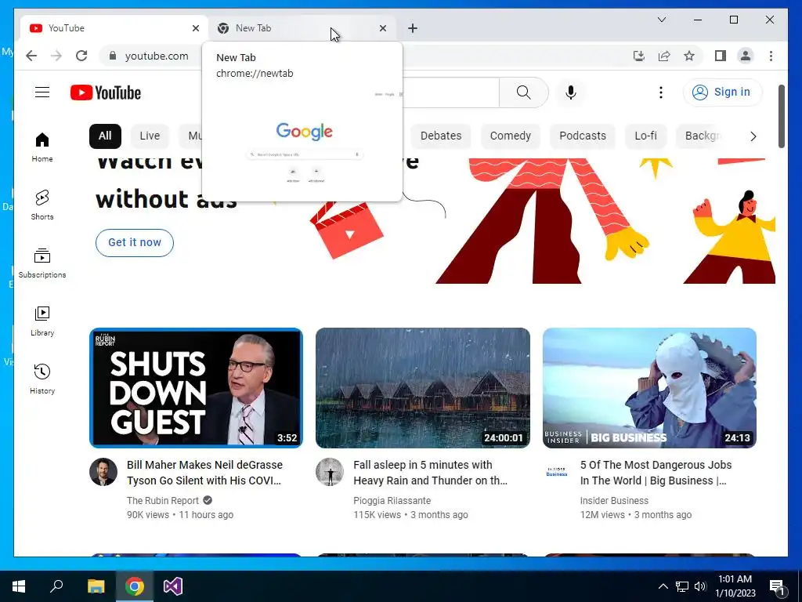
Task: Open Chrome side panel
Action: point(721,56)
